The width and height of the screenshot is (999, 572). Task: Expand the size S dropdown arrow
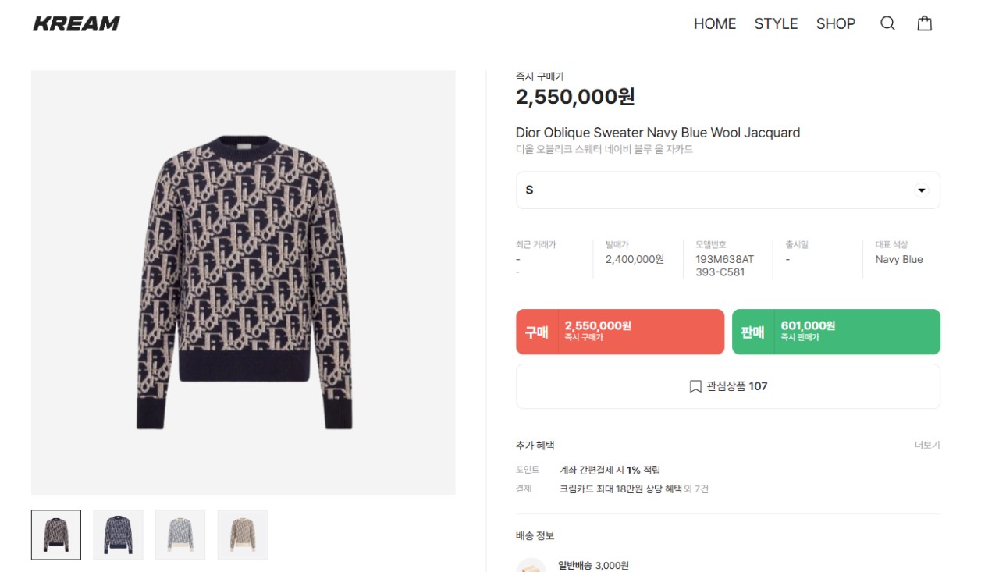click(x=921, y=190)
